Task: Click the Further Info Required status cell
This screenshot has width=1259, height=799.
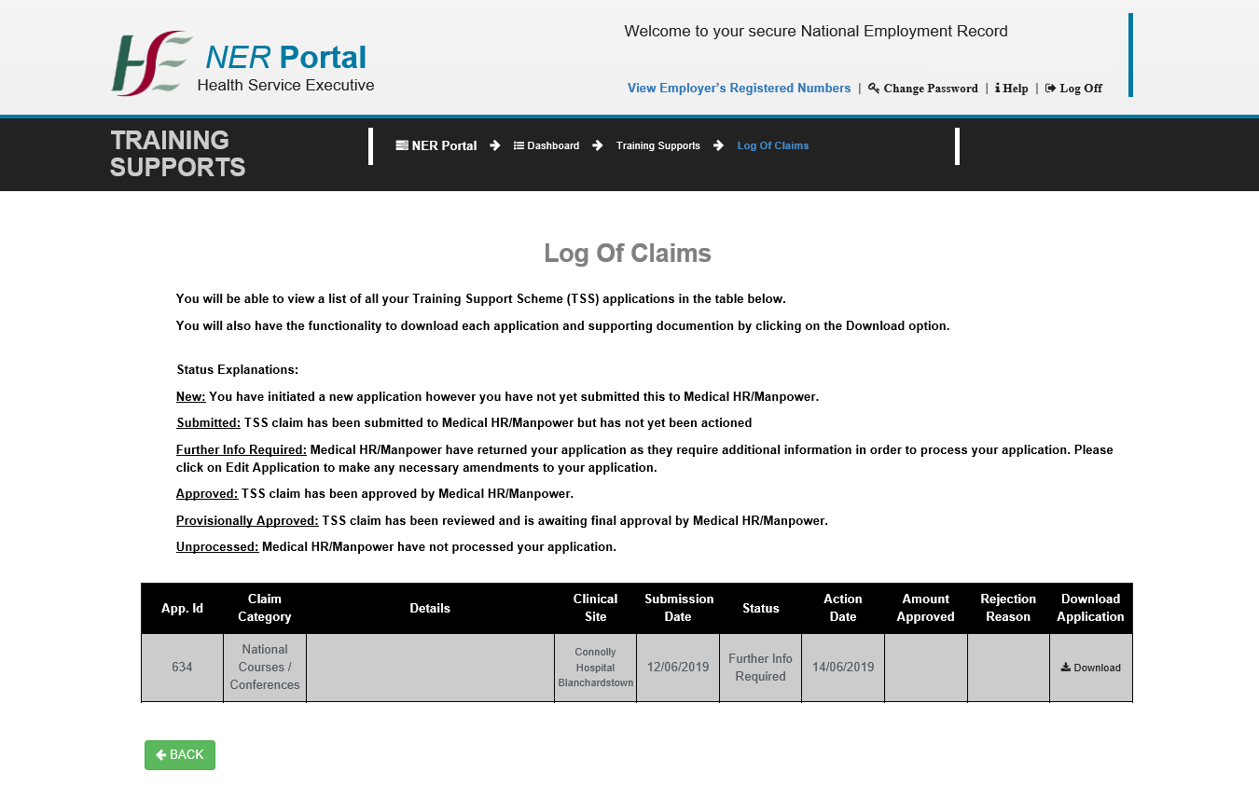Action: click(x=760, y=668)
